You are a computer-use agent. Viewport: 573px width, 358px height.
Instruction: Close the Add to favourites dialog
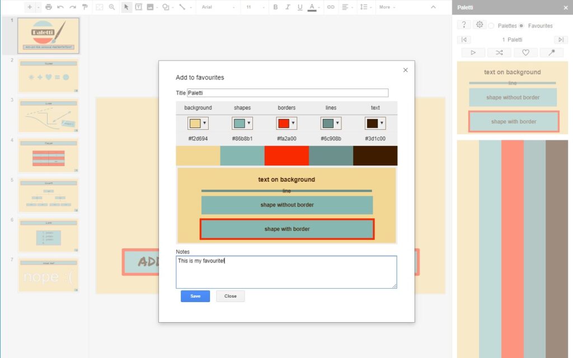click(406, 70)
